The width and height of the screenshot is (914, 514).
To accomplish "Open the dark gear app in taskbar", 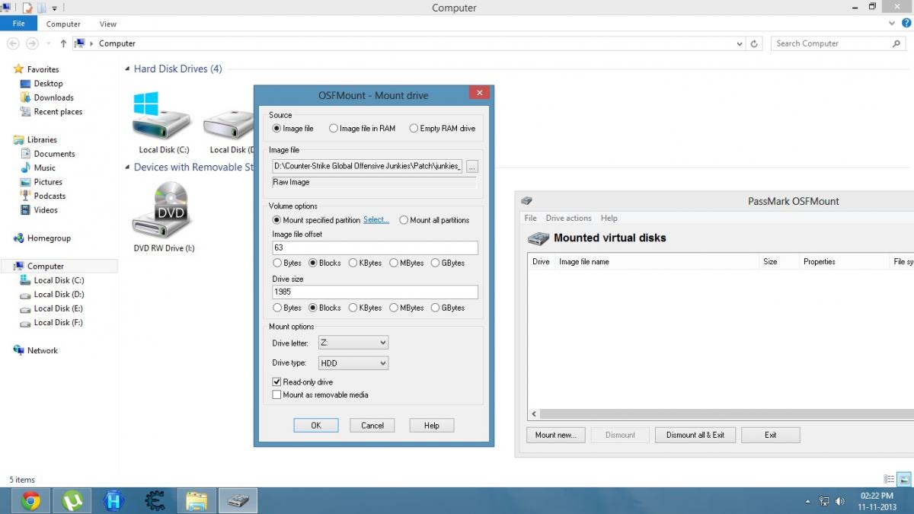I will pos(155,500).
